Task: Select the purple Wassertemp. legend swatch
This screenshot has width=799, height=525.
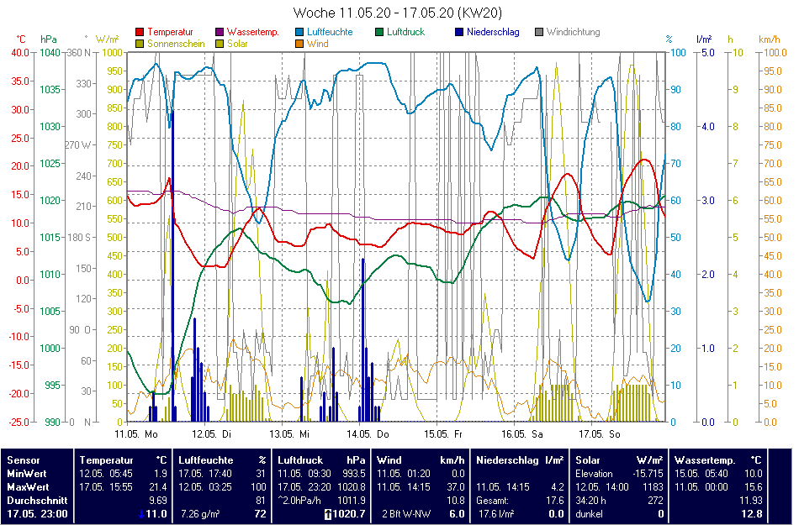Action: [220, 32]
